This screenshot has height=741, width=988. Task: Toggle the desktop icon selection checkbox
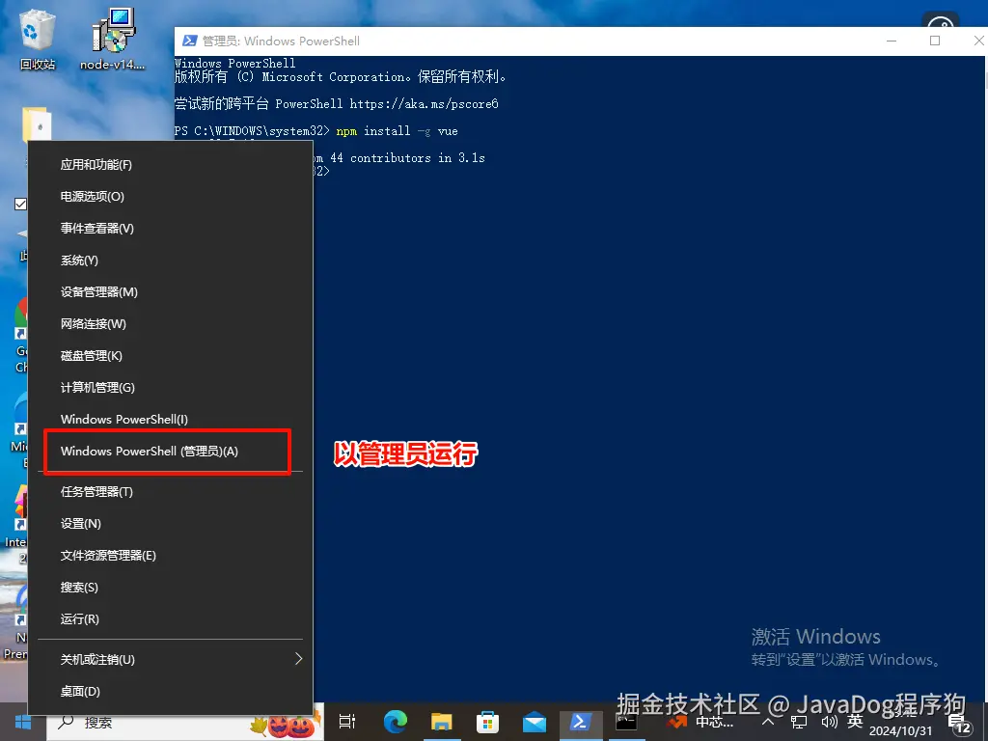click(20, 205)
